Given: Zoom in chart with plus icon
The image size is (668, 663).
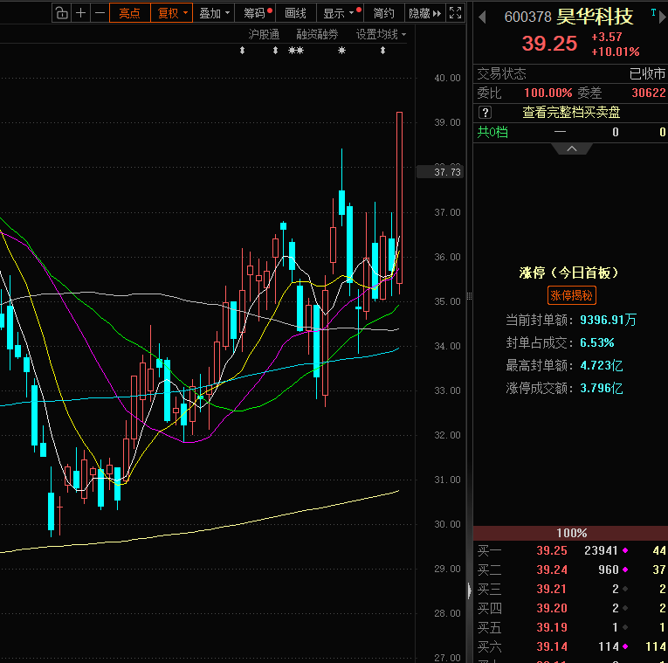Looking at the screenshot, I should click(x=80, y=13).
